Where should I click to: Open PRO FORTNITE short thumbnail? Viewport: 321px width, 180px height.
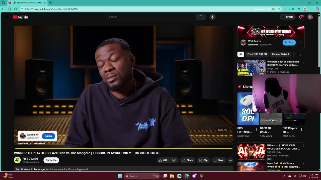point(248,109)
